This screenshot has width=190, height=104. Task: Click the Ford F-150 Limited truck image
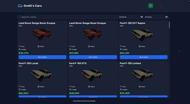tap(142, 75)
